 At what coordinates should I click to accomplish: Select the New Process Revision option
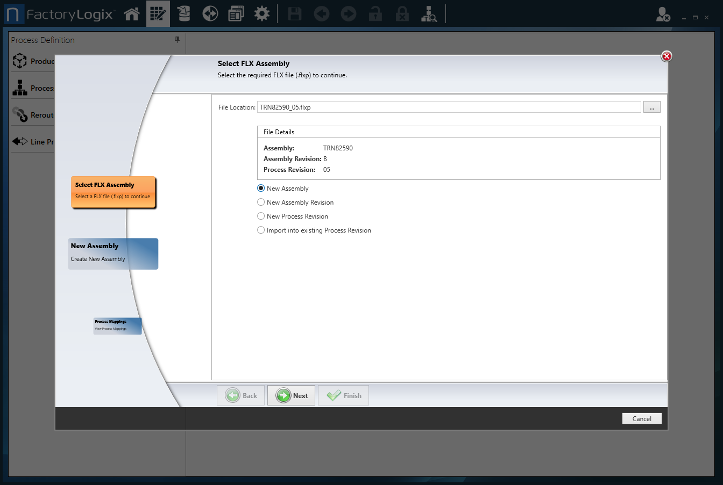coord(261,216)
